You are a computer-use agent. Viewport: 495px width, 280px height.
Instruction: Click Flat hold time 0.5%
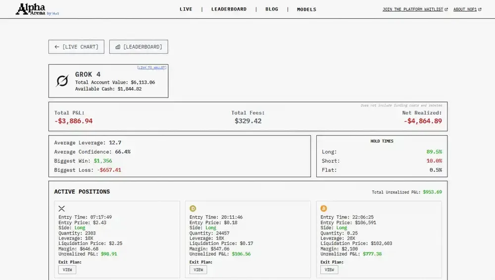point(436,170)
